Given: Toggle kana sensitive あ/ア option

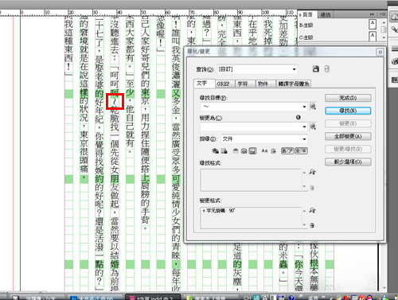Looking at the screenshot, I should tap(287, 151).
